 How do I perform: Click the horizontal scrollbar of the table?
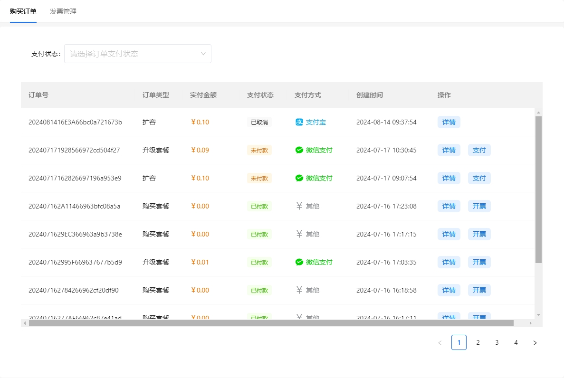(271, 323)
